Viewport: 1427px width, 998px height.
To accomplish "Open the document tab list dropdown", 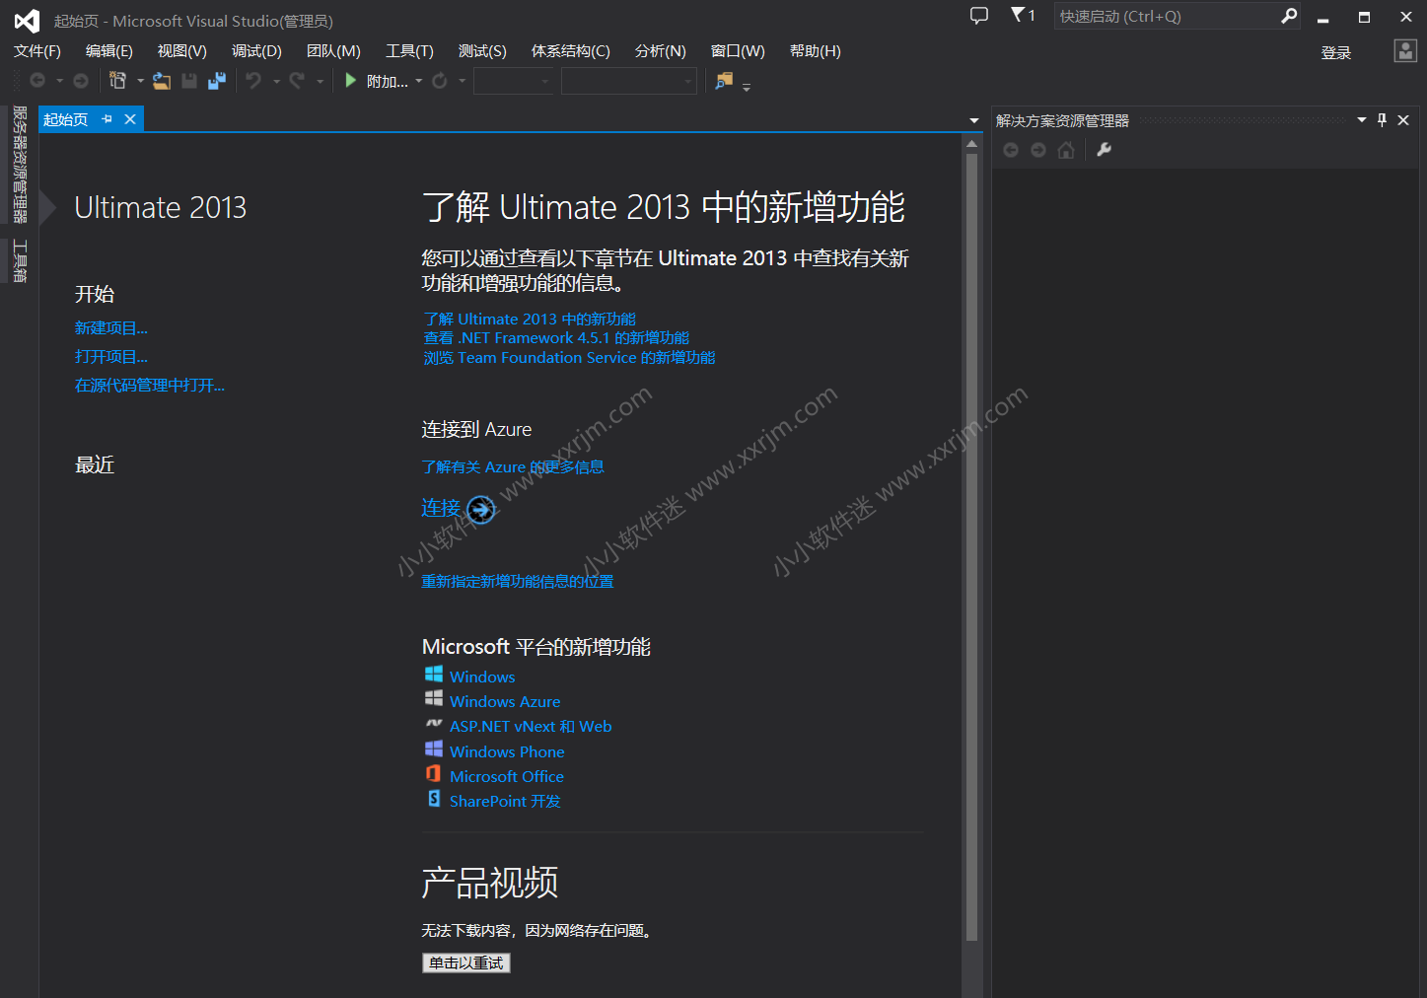I will pyautogui.click(x=974, y=120).
